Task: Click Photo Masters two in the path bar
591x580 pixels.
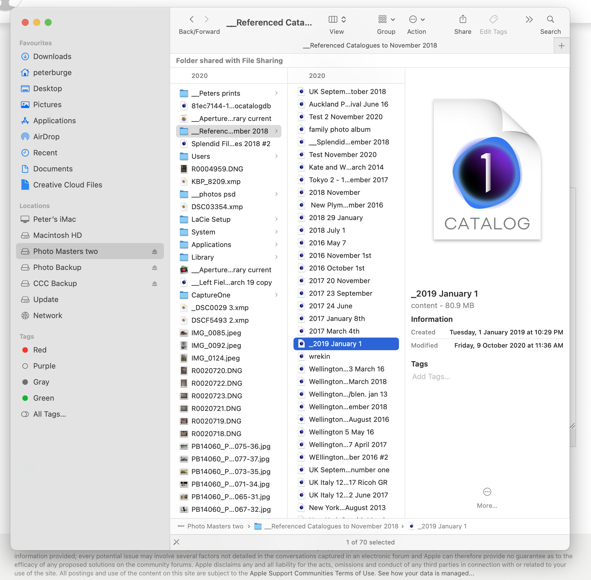Action: coord(215,526)
